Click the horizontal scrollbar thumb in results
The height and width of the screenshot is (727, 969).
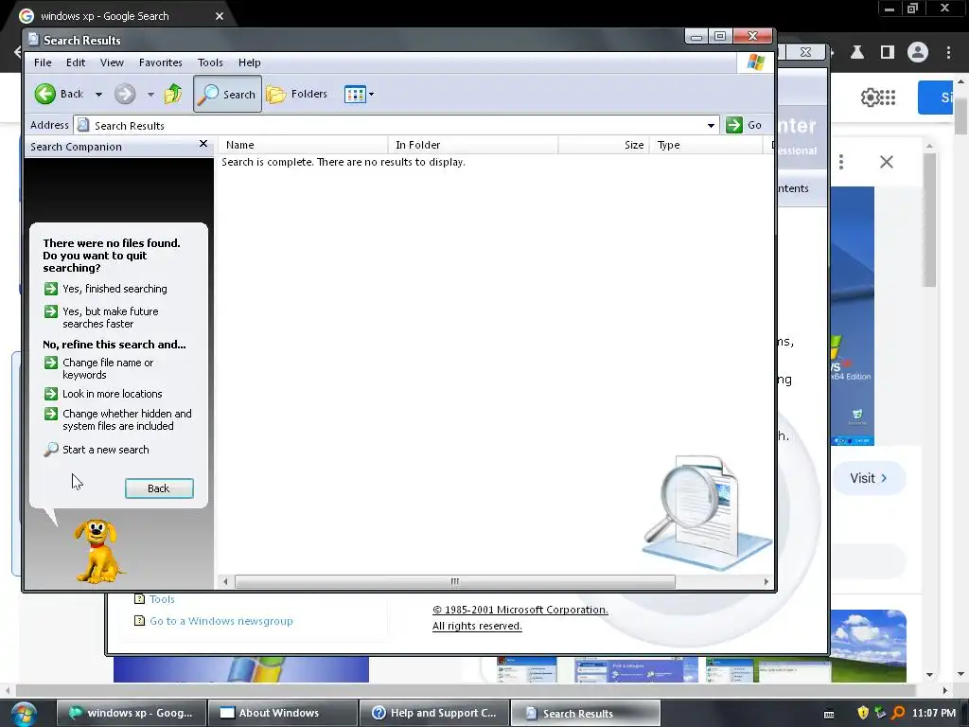tap(455, 581)
